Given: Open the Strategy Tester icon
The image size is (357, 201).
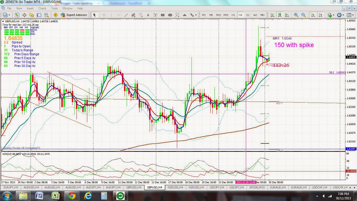Looking at the screenshot, I should pos(47,15).
